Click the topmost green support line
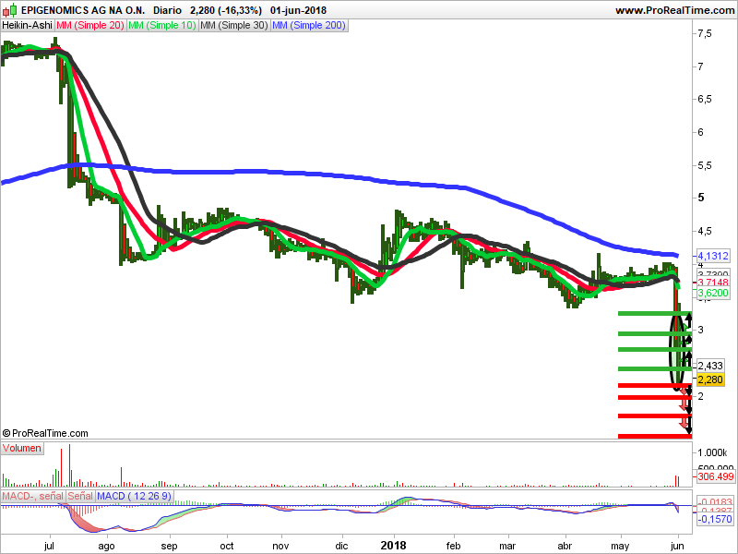The width and height of the screenshot is (738, 554). pyautogui.click(x=655, y=313)
